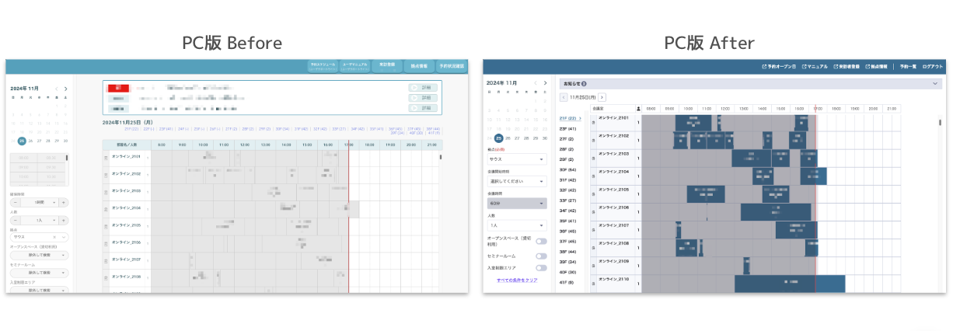Image resolution: width=953 pixels, height=331 pixels.
Task: Open ユーザマニュアル button in Before header
Action: click(x=355, y=66)
